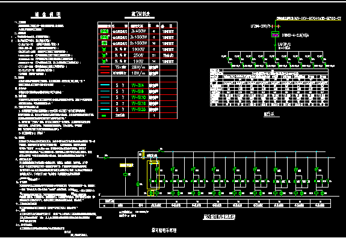Click the "3x1000W" cell in the material table

coord(138,37)
